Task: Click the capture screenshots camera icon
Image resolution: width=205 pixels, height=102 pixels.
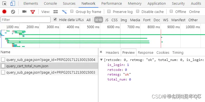Action: click(x=24, y=12)
